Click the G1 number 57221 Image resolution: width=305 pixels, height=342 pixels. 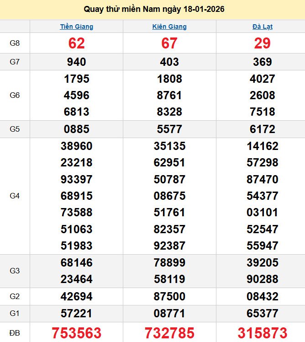pyautogui.click(x=76, y=313)
